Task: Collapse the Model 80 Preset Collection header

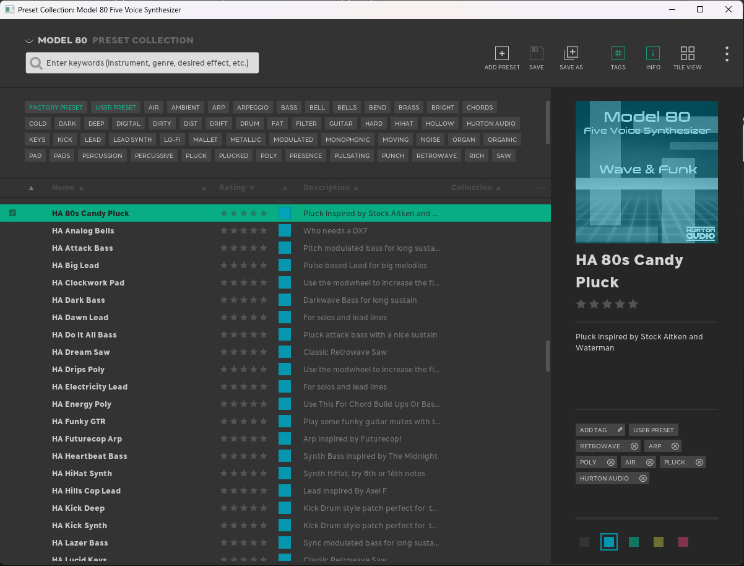Action: tap(28, 40)
